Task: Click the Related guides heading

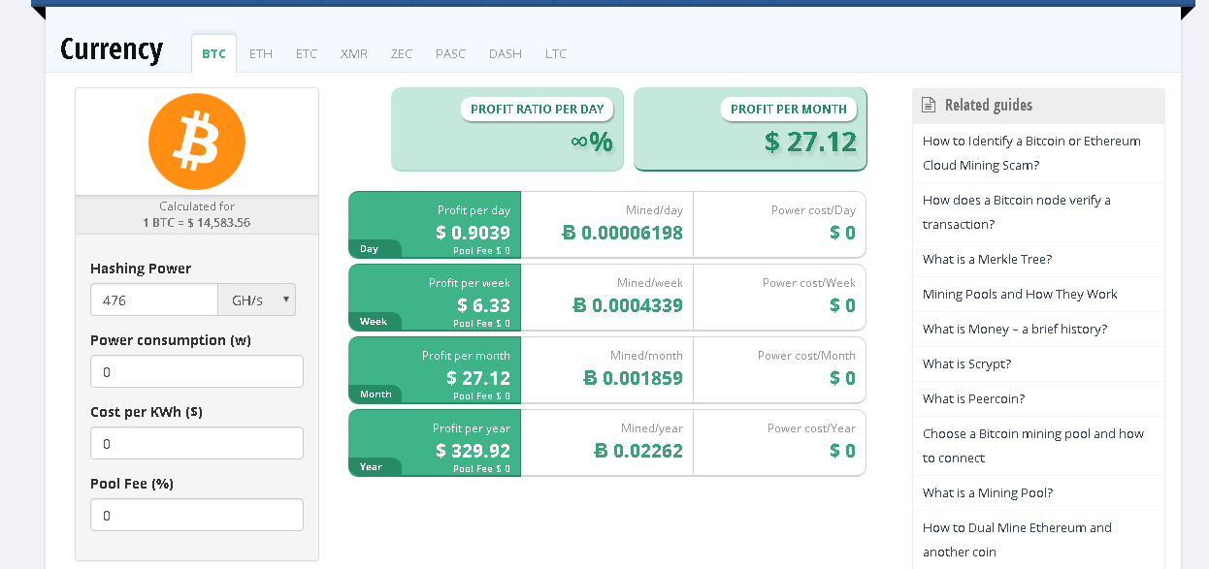Action: click(989, 105)
